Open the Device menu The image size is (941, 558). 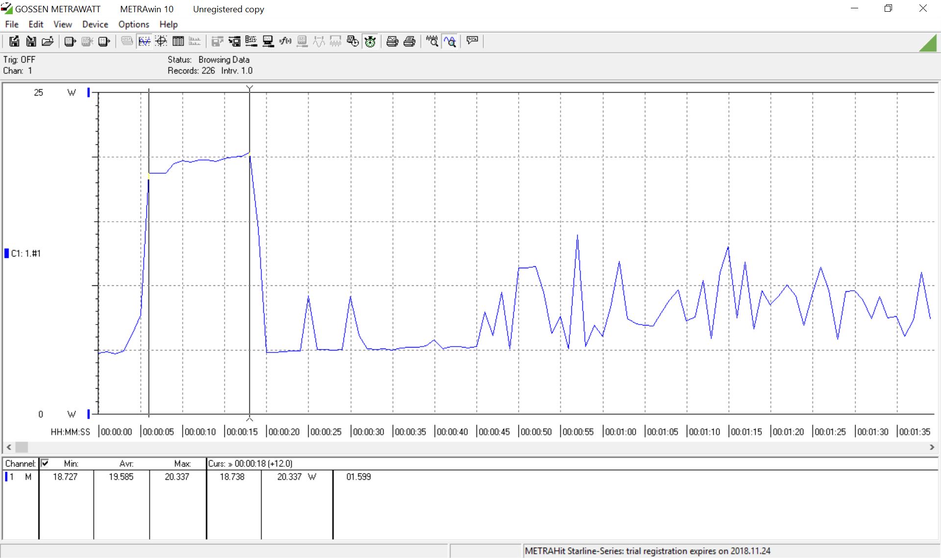pyautogui.click(x=95, y=24)
